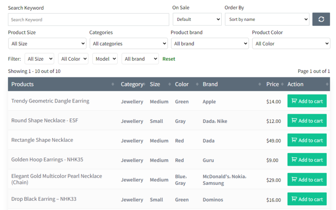Open the Product brand All brand dropdown
Image resolution: width=336 pixels, height=210 pixels.
[x=210, y=44]
